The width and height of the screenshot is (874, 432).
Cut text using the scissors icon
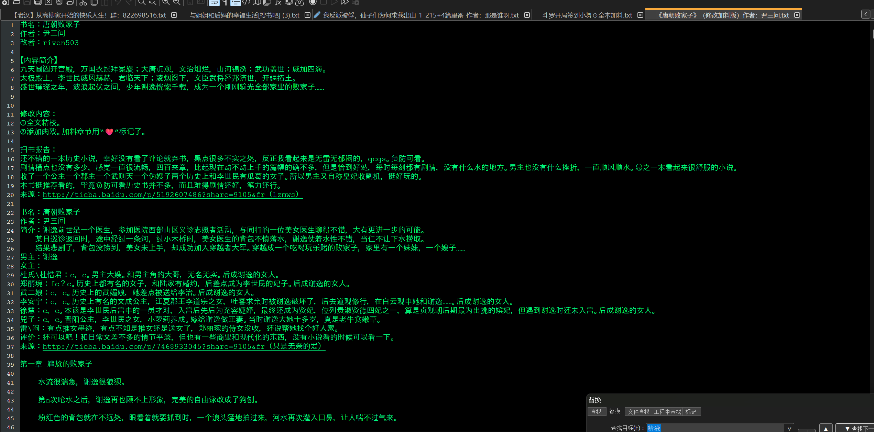[83, 2]
